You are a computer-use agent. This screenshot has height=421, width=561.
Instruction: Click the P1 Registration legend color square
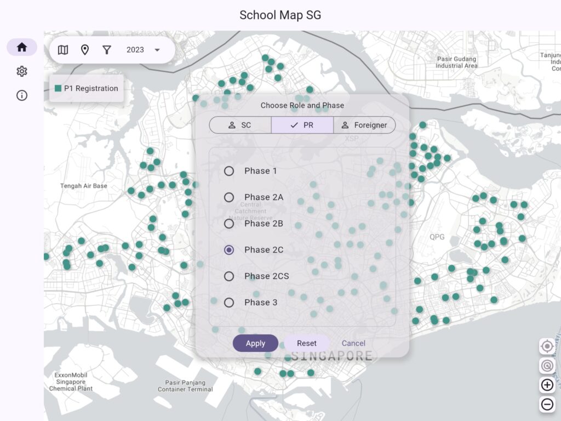tap(58, 88)
